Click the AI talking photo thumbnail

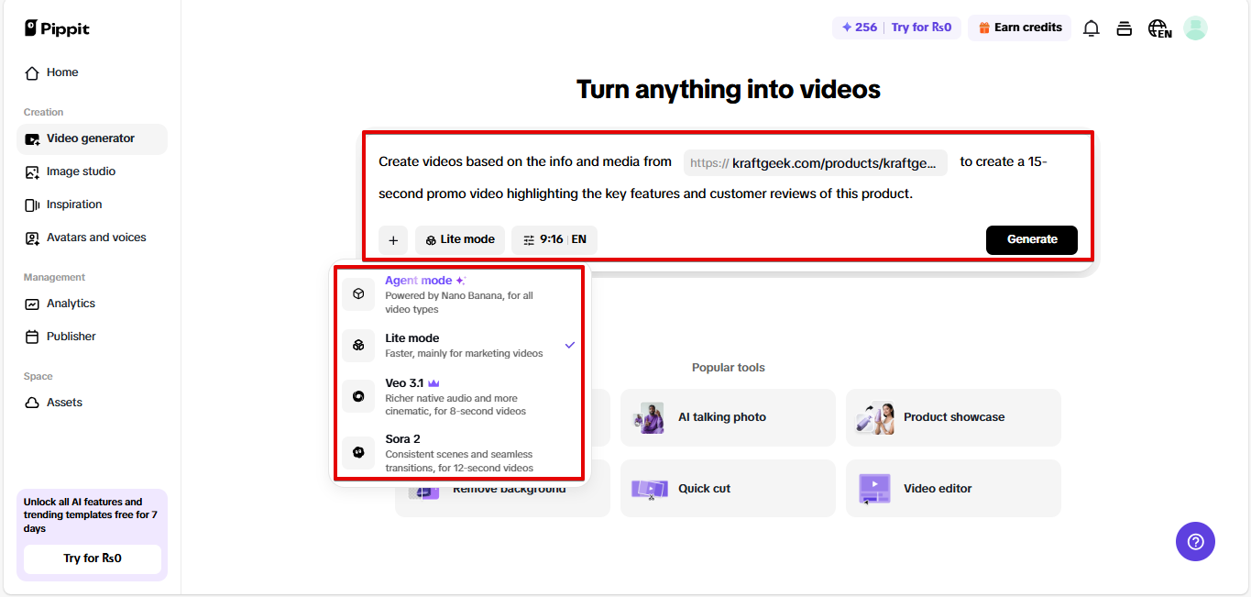pyautogui.click(x=650, y=418)
